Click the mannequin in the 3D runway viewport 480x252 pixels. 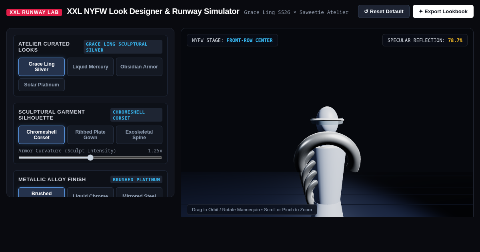point(327,162)
